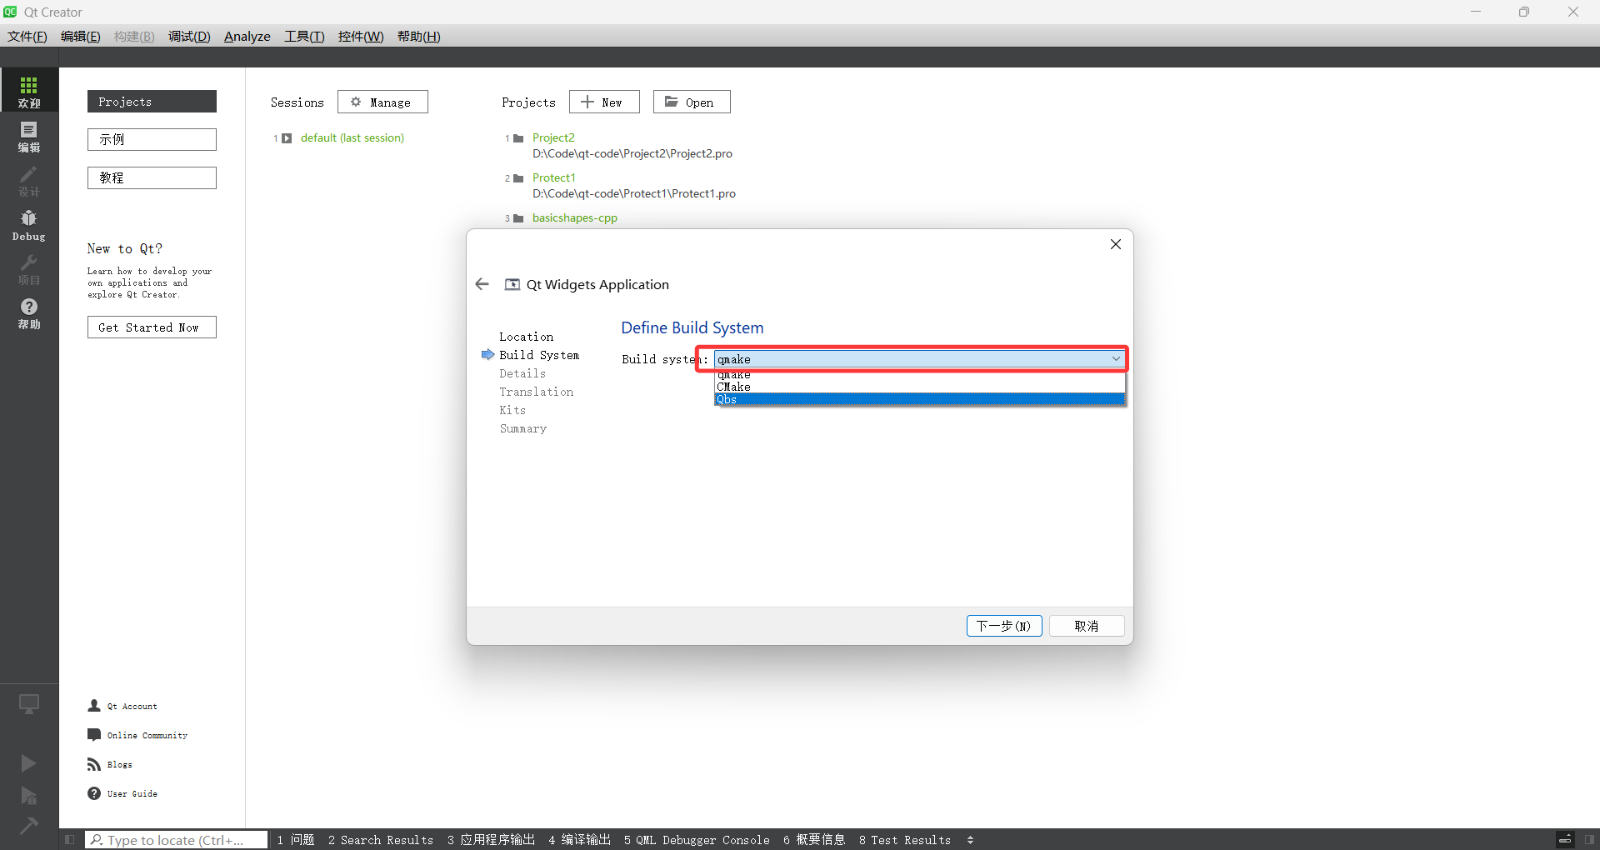Image resolution: width=1600 pixels, height=850 pixels.
Task: Open 3 应用程序输出 pane
Action: 491,840
